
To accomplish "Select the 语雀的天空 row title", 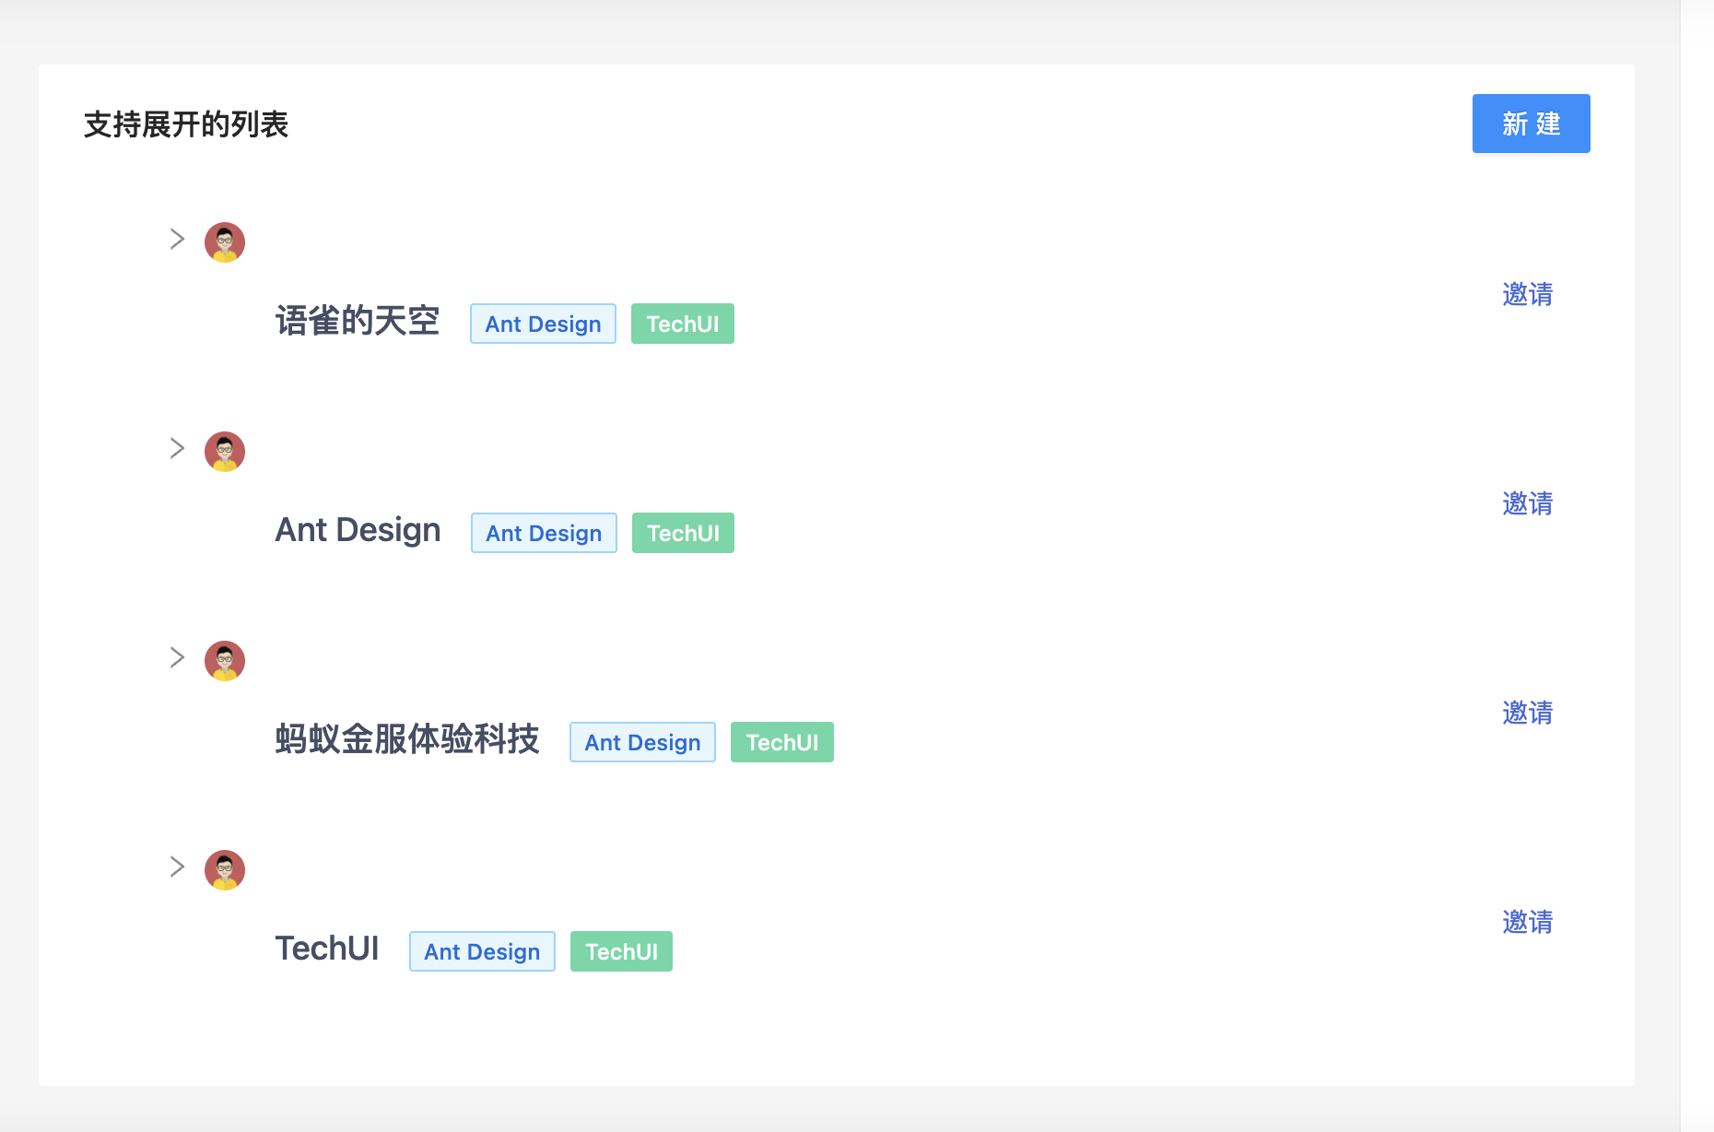I will [x=358, y=322].
